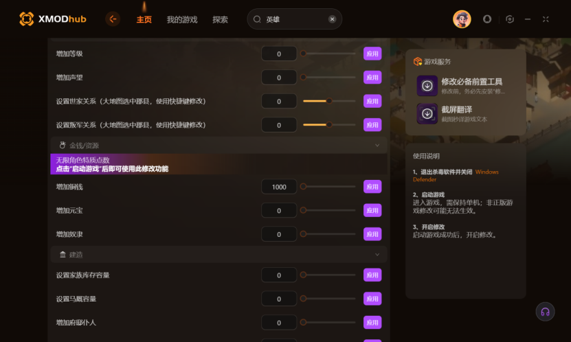The image size is (571, 342).
Task: Open the notifications bell icon
Action: point(487,19)
